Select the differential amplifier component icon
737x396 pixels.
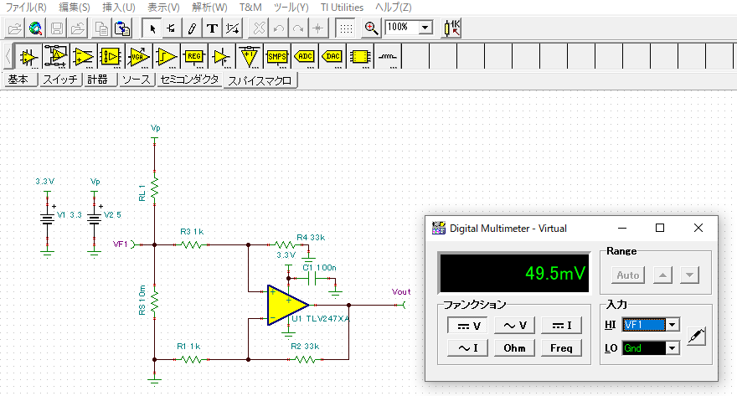pos(56,56)
